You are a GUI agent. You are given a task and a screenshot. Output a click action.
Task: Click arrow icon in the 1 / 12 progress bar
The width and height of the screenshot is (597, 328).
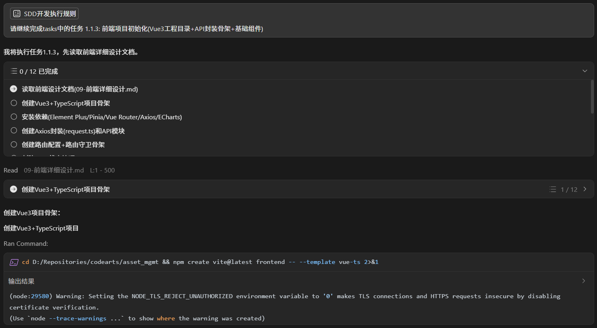point(14,189)
